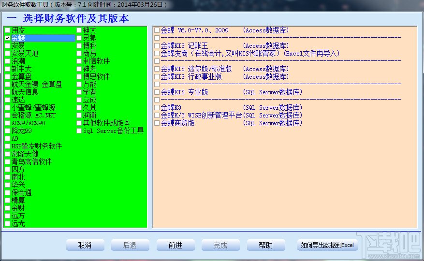
Task: Check the 远方 checkbox
Action: pos(8,216)
